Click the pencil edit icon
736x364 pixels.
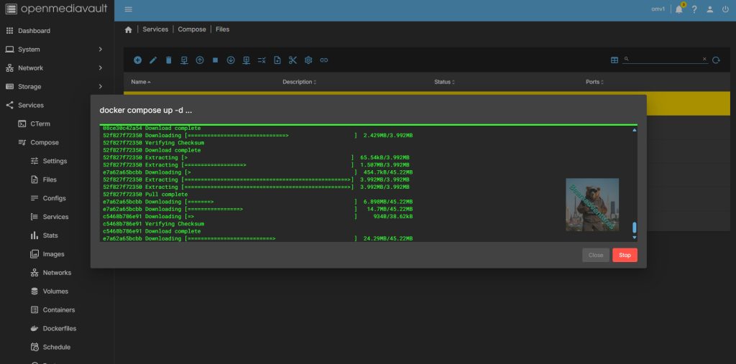point(153,60)
